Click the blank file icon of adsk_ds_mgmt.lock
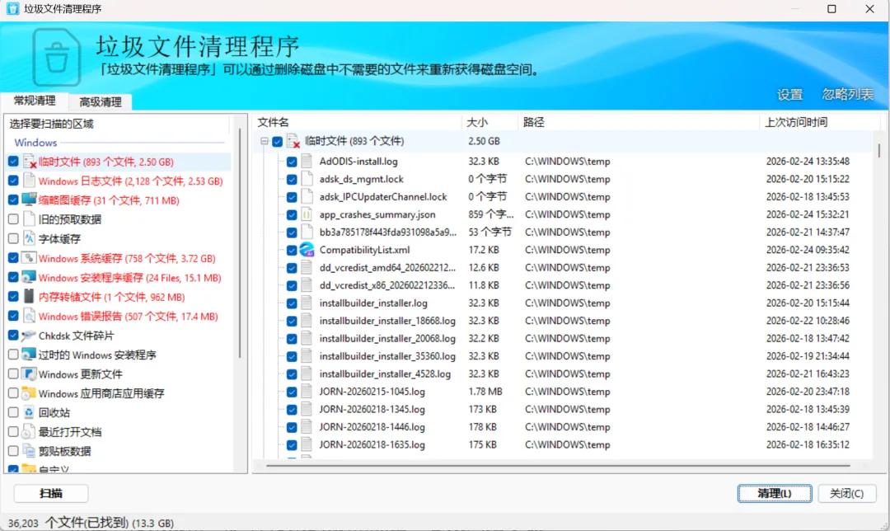The height and width of the screenshot is (531, 890). click(x=307, y=179)
